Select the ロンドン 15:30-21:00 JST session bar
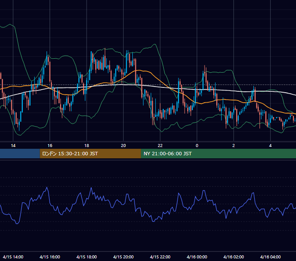The width and height of the screenshot is (296, 261). [x=90, y=154]
